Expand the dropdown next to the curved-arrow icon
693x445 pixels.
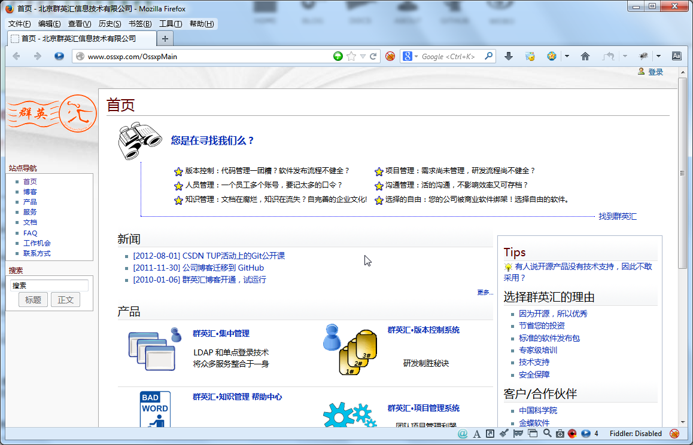(x=625, y=56)
